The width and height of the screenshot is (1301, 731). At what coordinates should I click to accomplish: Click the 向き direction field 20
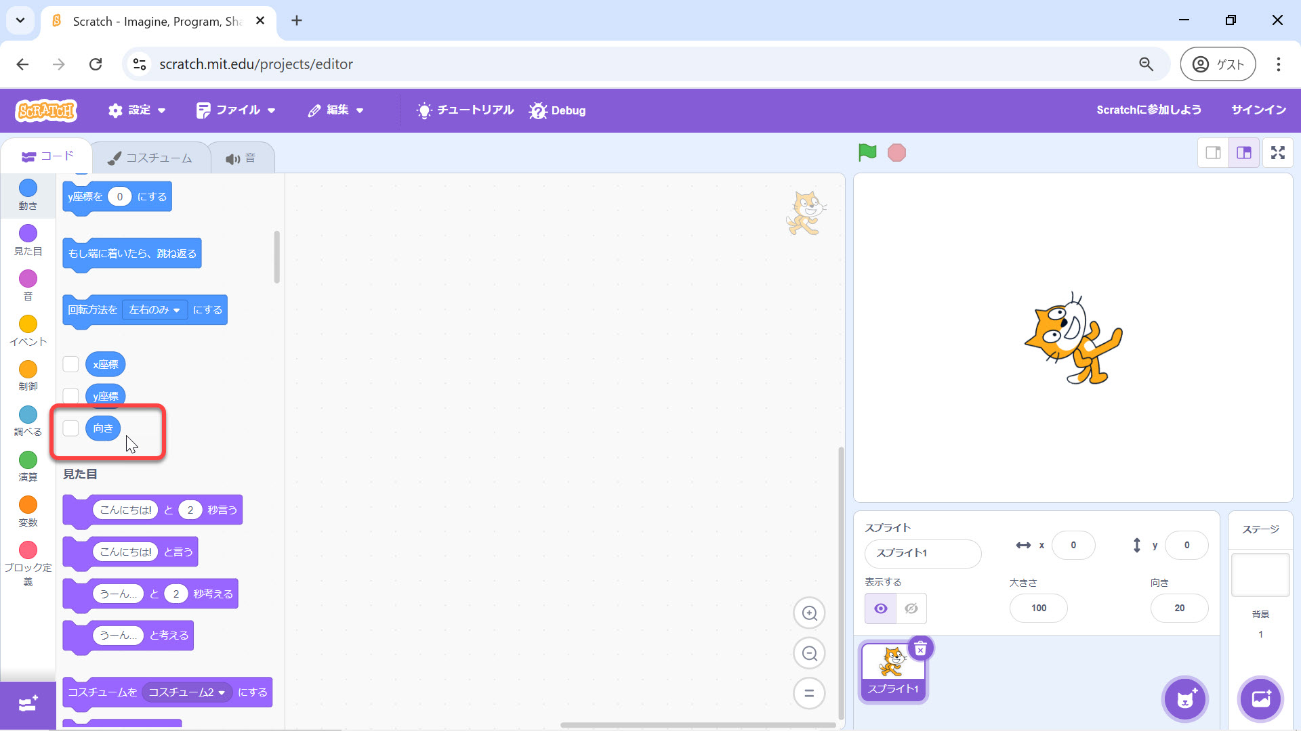point(1179,608)
